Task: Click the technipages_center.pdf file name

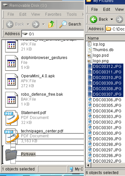Action: coord(42,131)
